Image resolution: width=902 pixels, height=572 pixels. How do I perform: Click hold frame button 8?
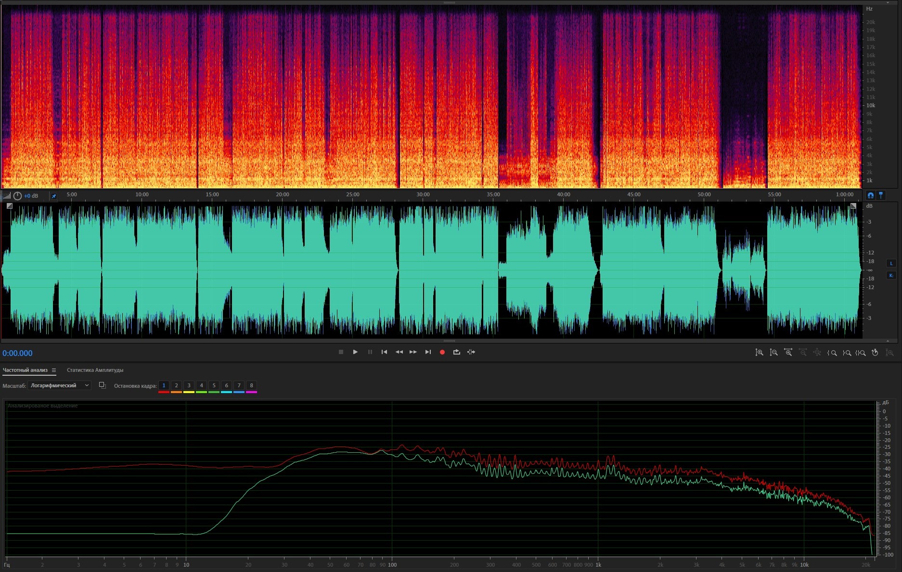[x=251, y=385]
